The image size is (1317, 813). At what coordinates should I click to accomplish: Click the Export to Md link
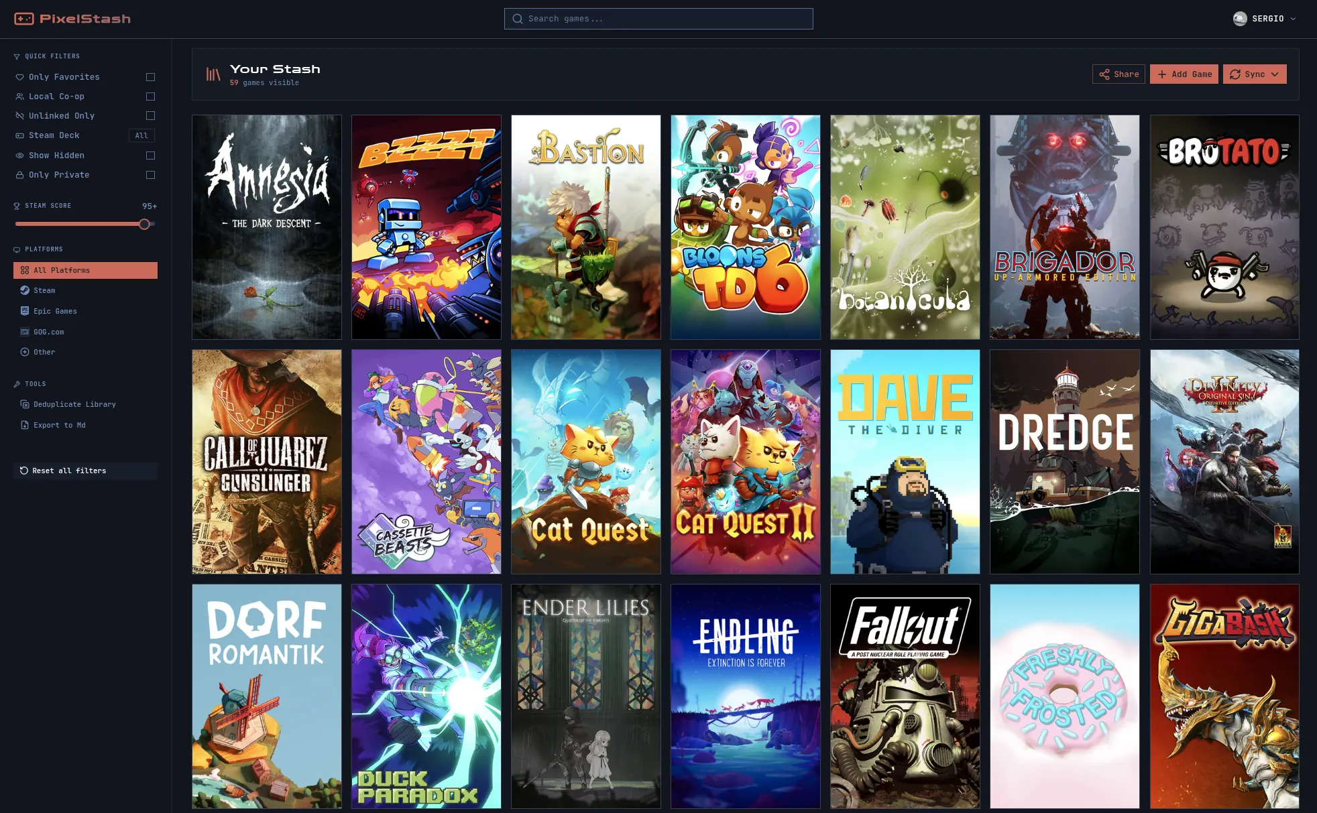(x=85, y=425)
